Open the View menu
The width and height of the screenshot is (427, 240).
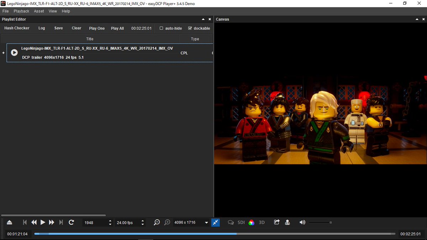(x=53, y=11)
